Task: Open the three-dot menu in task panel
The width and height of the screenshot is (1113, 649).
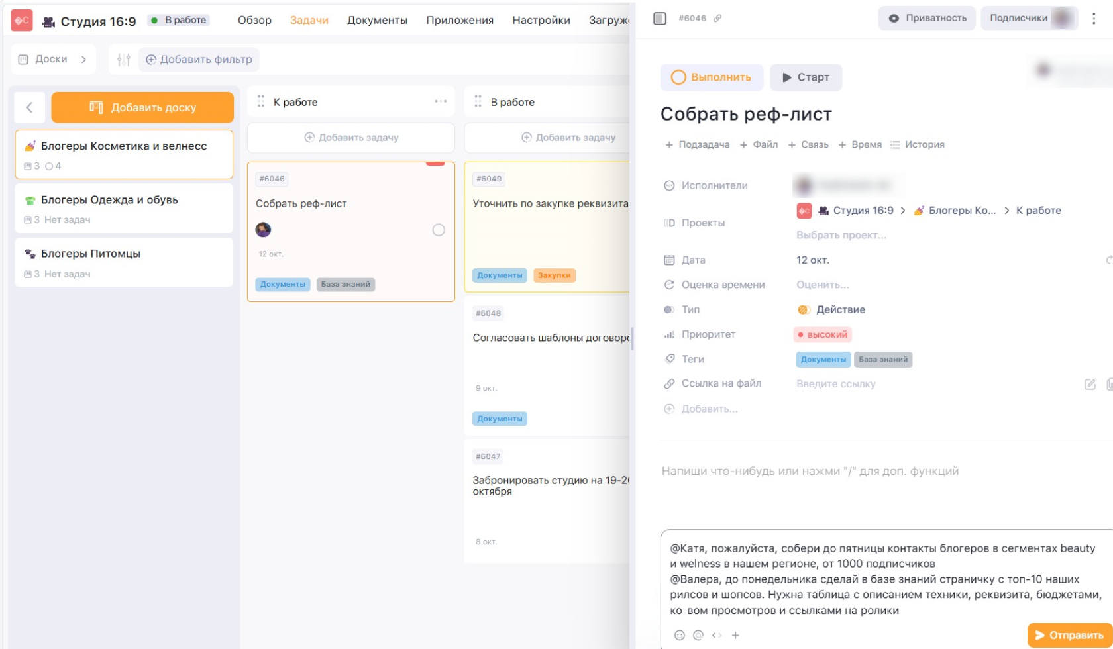Action: [x=1094, y=19]
